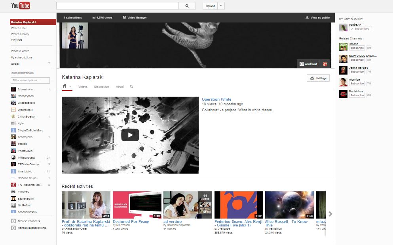Open CirqueDuSoleilGuru subscription

tap(30, 130)
